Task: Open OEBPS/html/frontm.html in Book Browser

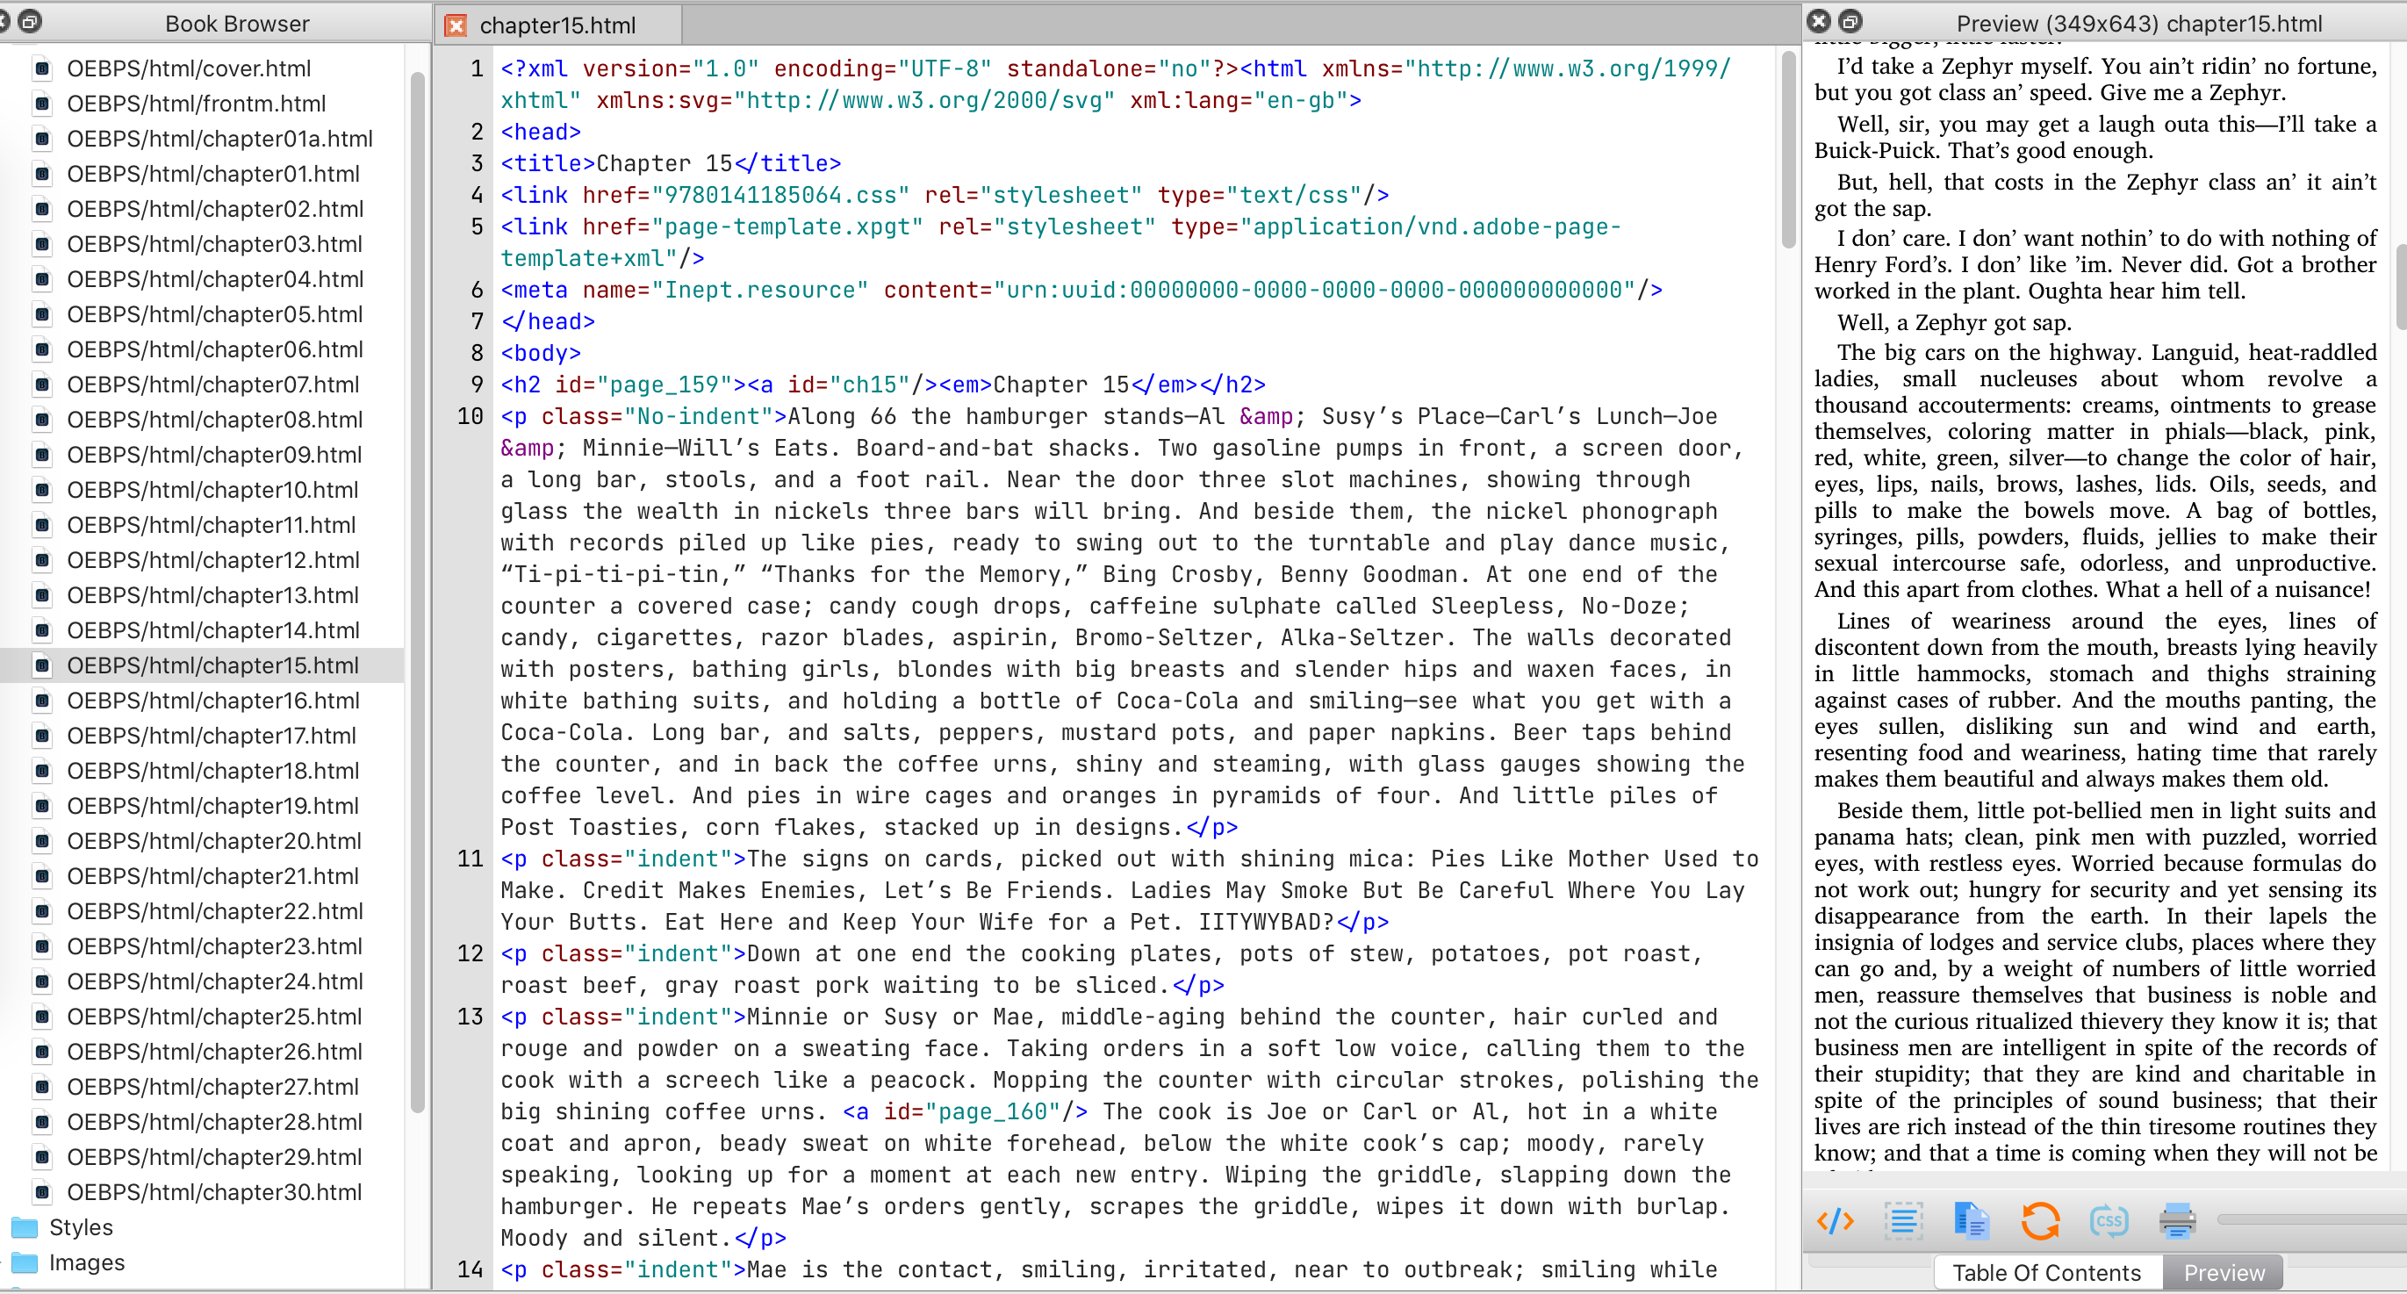Action: (197, 104)
